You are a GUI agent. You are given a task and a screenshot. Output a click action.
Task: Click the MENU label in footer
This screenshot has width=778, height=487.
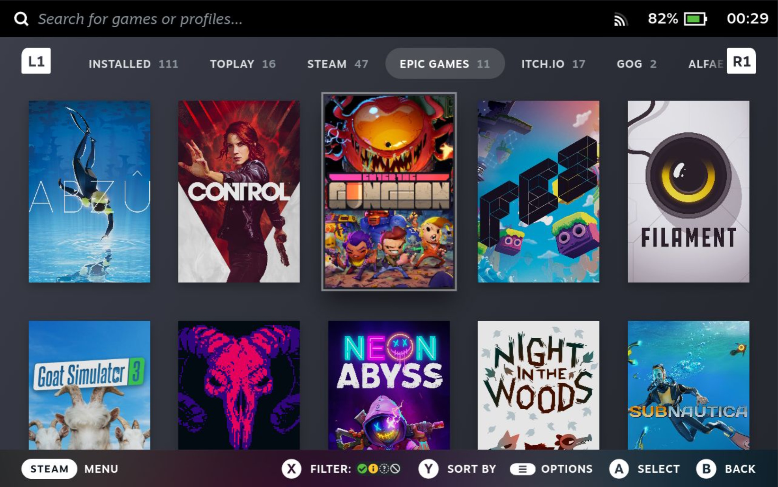(x=101, y=469)
